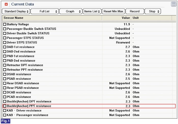Check the Driver STPS STATUS checkbox
Screen dimensions: 178x124
click(x=5, y=43)
